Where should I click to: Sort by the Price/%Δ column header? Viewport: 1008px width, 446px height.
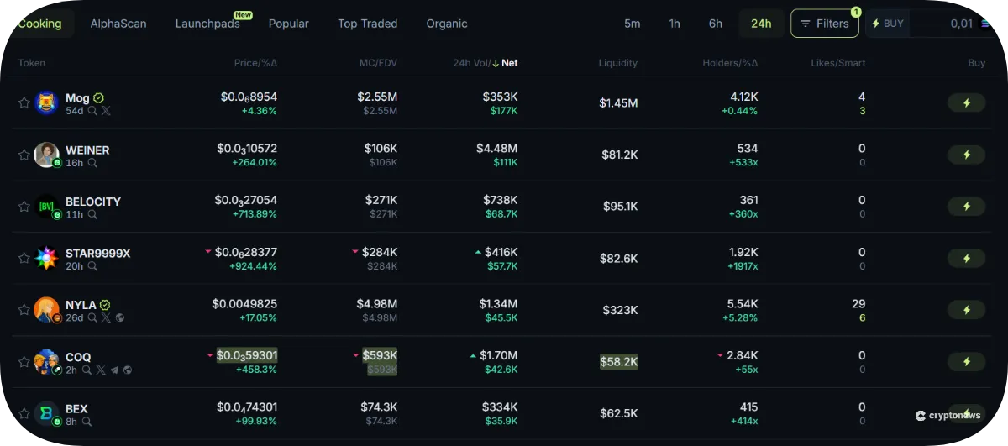coord(255,63)
